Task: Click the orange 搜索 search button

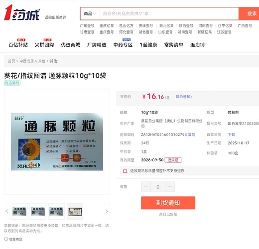Action: pyautogui.click(x=250, y=13)
